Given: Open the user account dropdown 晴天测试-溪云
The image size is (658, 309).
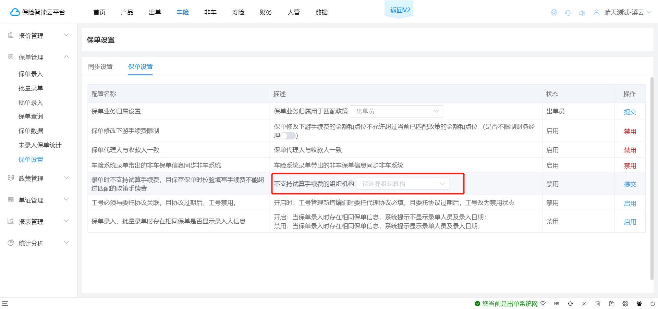Looking at the screenshot, I should point(627,13).
